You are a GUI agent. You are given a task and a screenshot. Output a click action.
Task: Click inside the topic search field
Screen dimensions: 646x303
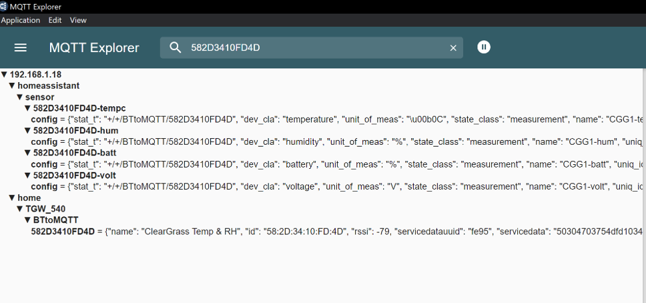[x=314, y=47]
